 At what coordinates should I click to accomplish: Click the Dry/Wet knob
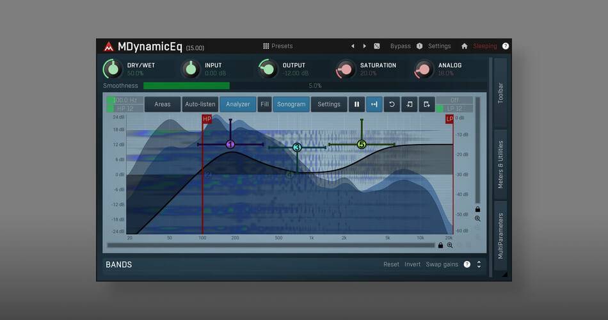coord(113,69)
